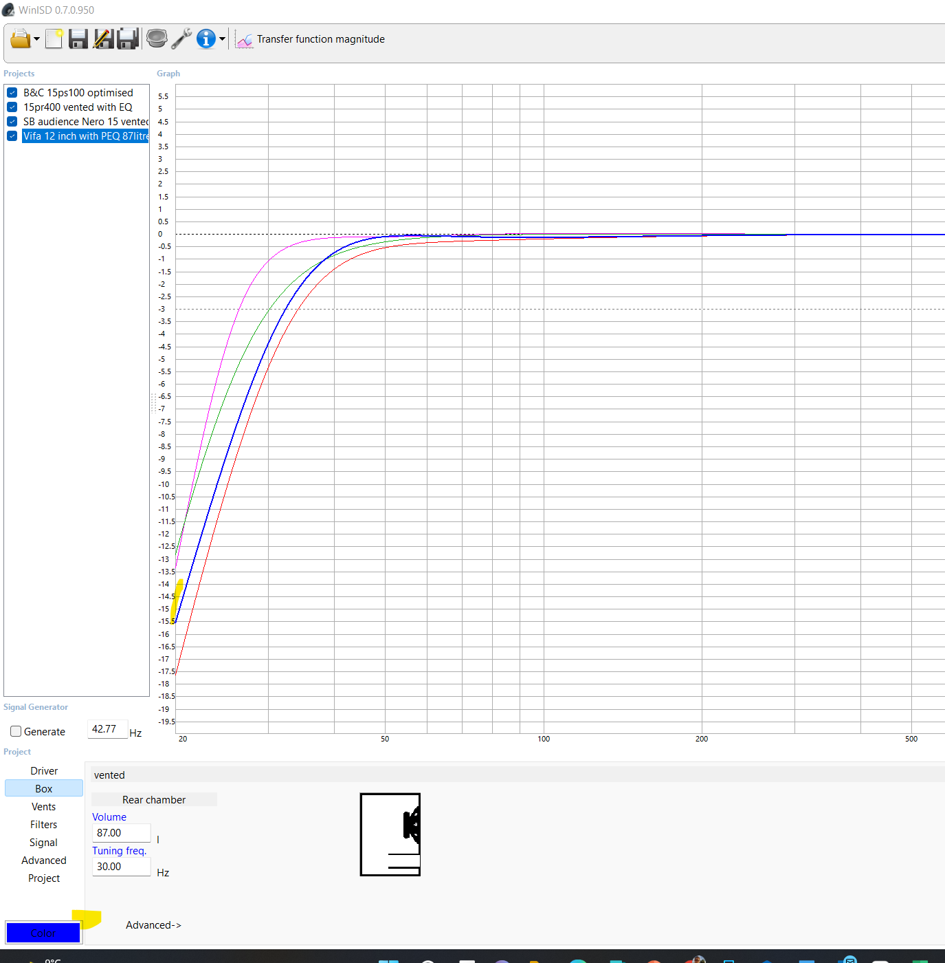Switch to the Box tab
The width and height of the screenshot is (945, 963).
pos(44,789)
